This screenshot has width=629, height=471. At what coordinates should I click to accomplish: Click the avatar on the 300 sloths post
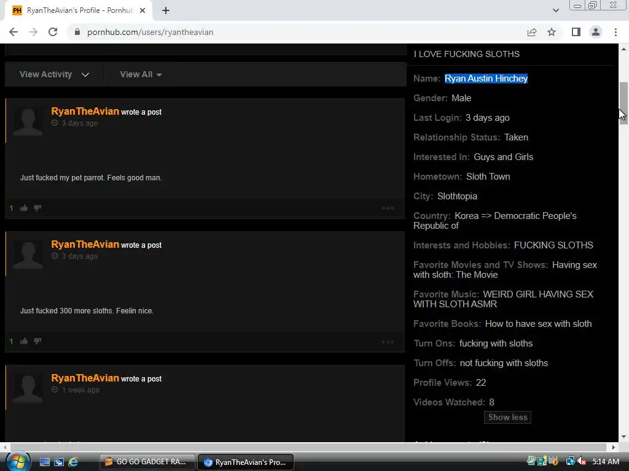(x=28, y=255)
